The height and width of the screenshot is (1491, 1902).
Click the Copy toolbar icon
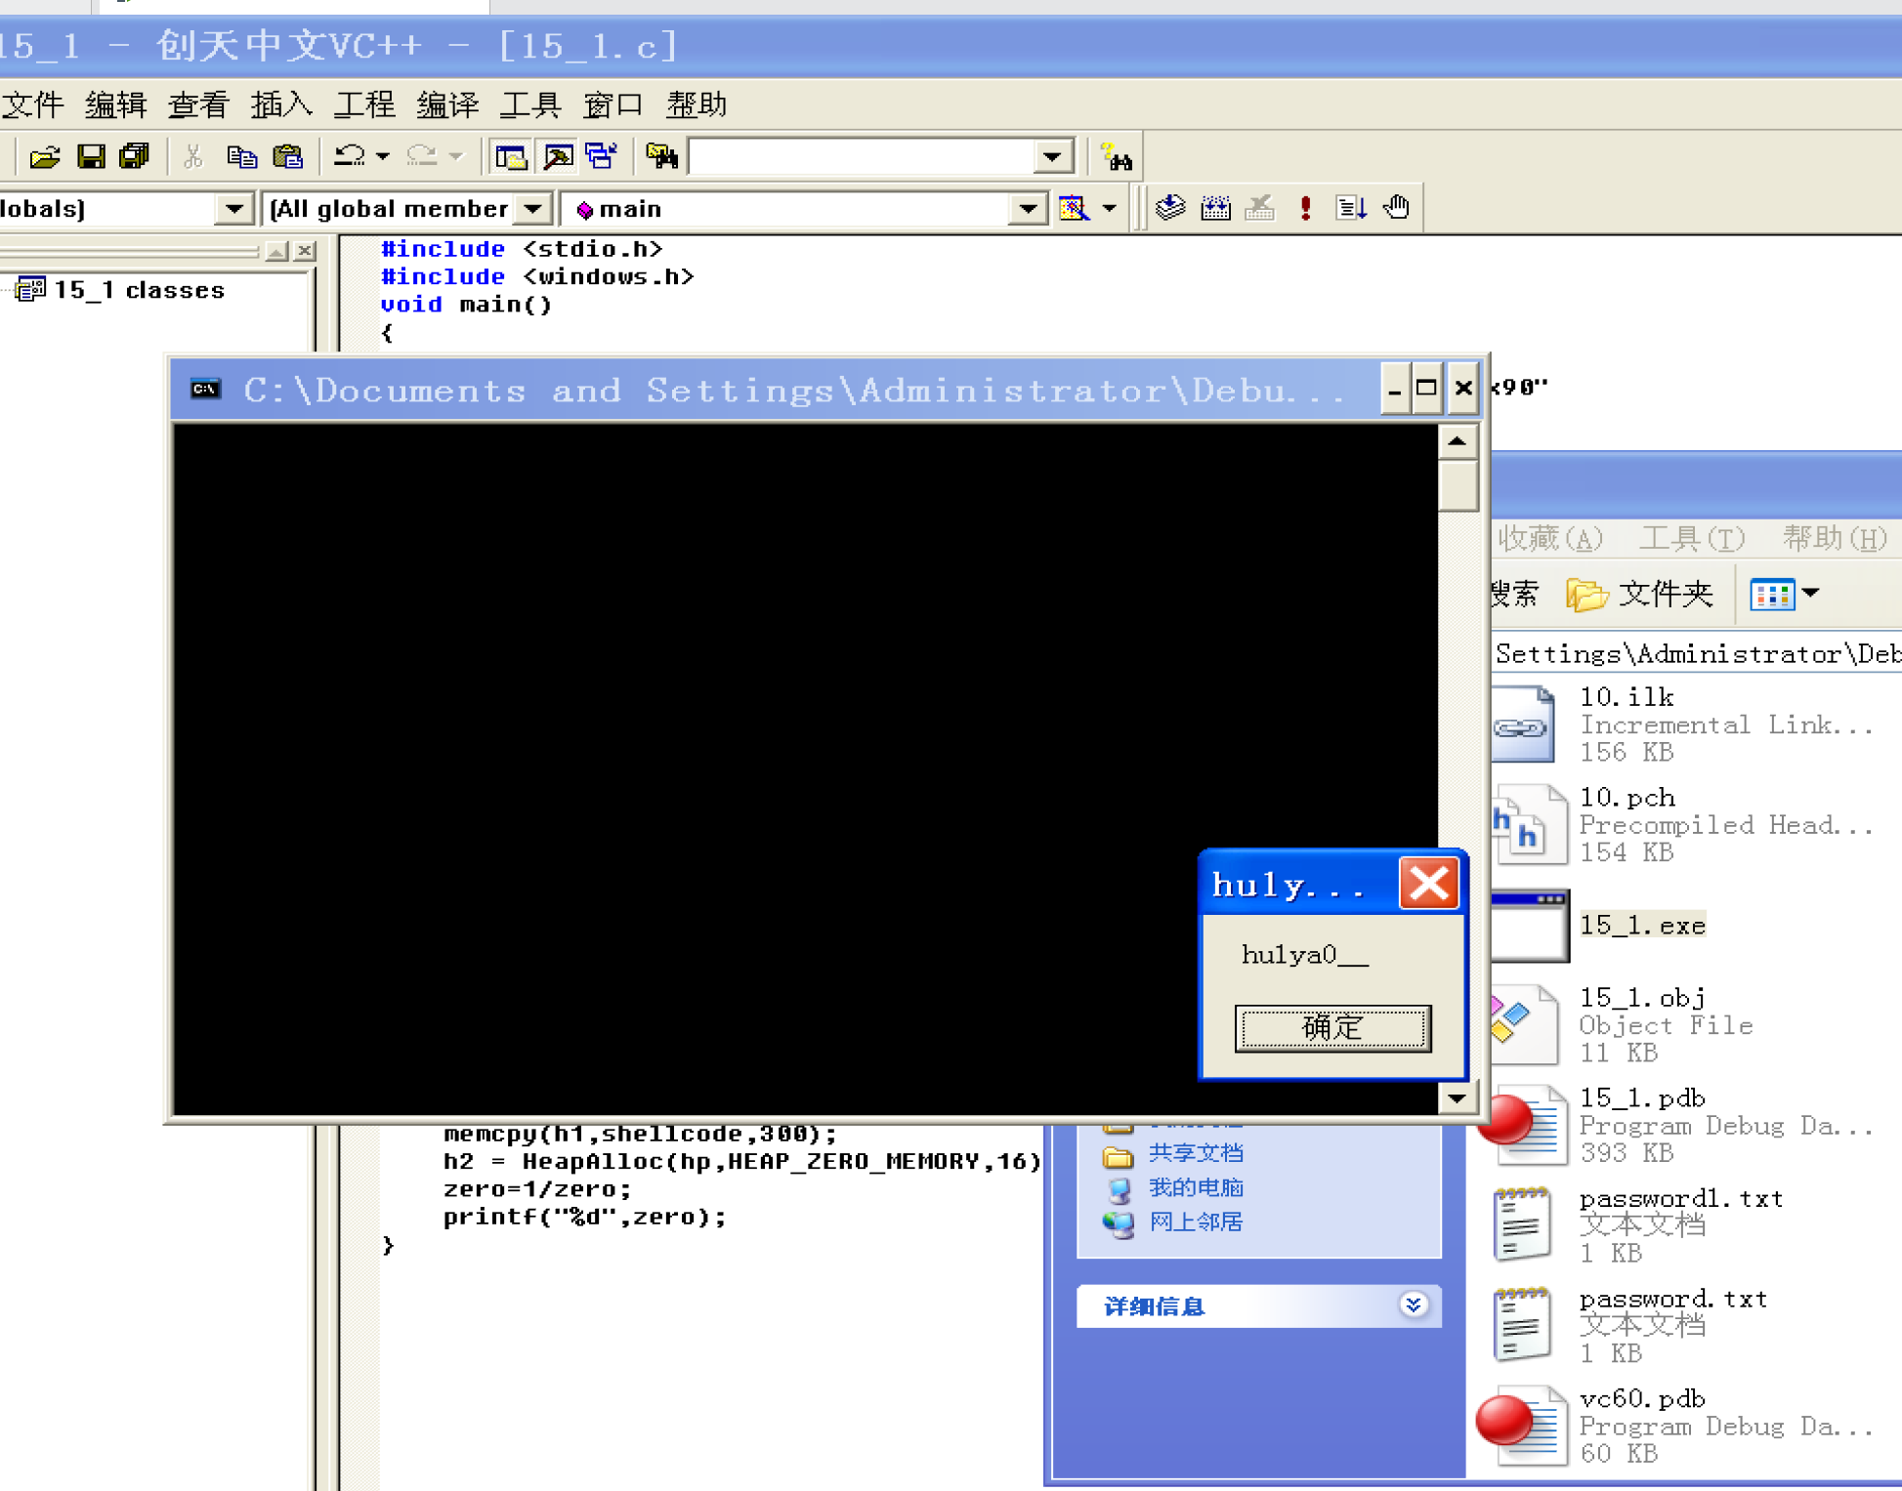pos(241,156)
